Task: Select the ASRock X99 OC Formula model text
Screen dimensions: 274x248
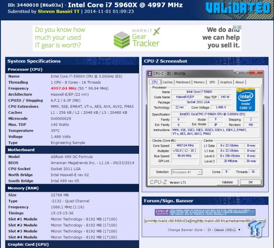Action: [72, 157]
